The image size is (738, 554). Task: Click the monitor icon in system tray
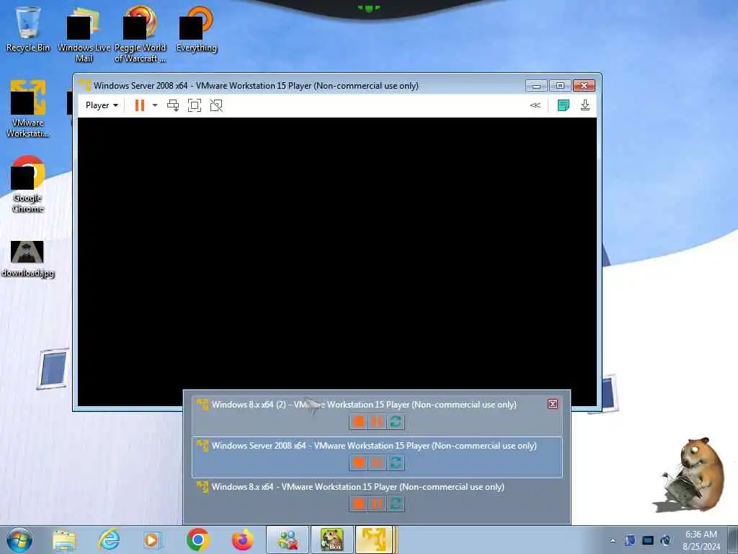648,541
